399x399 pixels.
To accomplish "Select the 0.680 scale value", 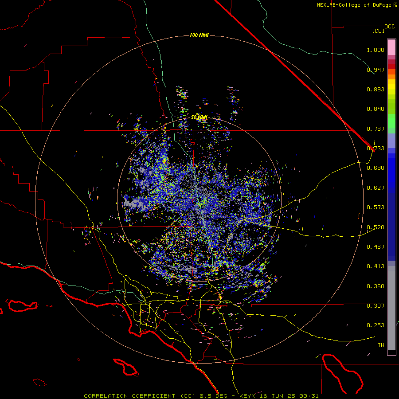I will click(376, 168).
